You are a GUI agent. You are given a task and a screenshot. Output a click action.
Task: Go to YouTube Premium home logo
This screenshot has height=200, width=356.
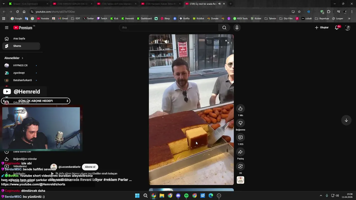point(23,27)
